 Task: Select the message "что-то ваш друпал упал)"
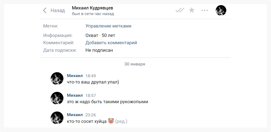(93, 82)
